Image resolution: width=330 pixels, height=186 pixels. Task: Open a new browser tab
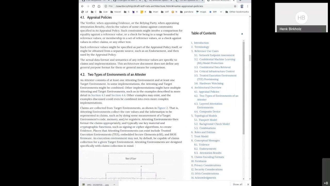240,1
